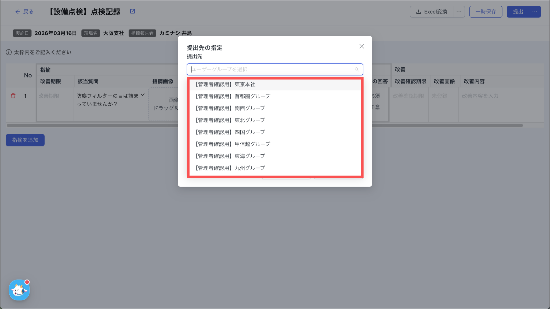Image resolution: width=550 pixels, height=309 pixels.
Task: Expand 該当質問 dropdown chevron in row 1
Action: click(x=143, y=95)
